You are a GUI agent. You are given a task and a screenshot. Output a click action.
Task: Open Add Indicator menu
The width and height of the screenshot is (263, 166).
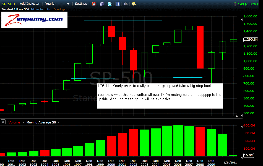(30, 4)
